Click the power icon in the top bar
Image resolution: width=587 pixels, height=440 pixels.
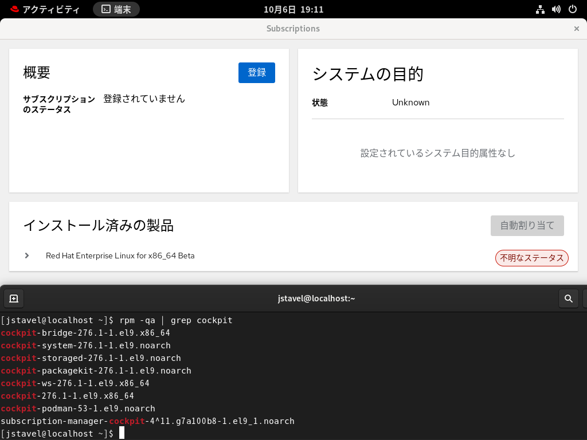tap(573, 9)
